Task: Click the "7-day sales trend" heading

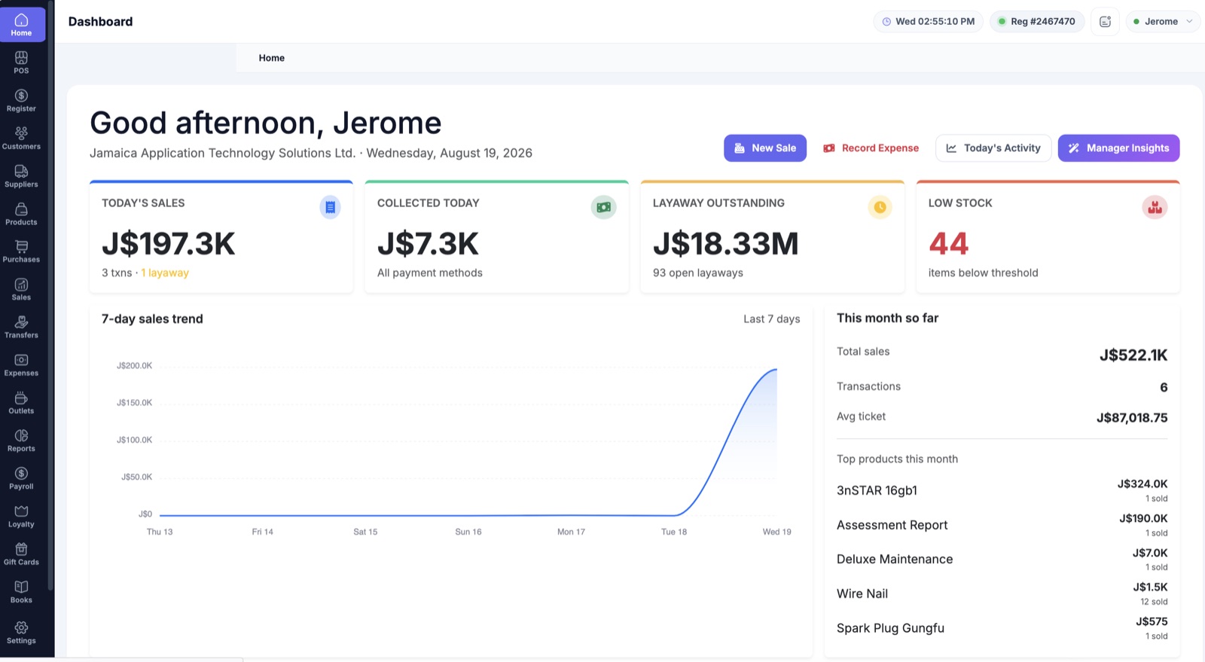Action: pos(152,319)
